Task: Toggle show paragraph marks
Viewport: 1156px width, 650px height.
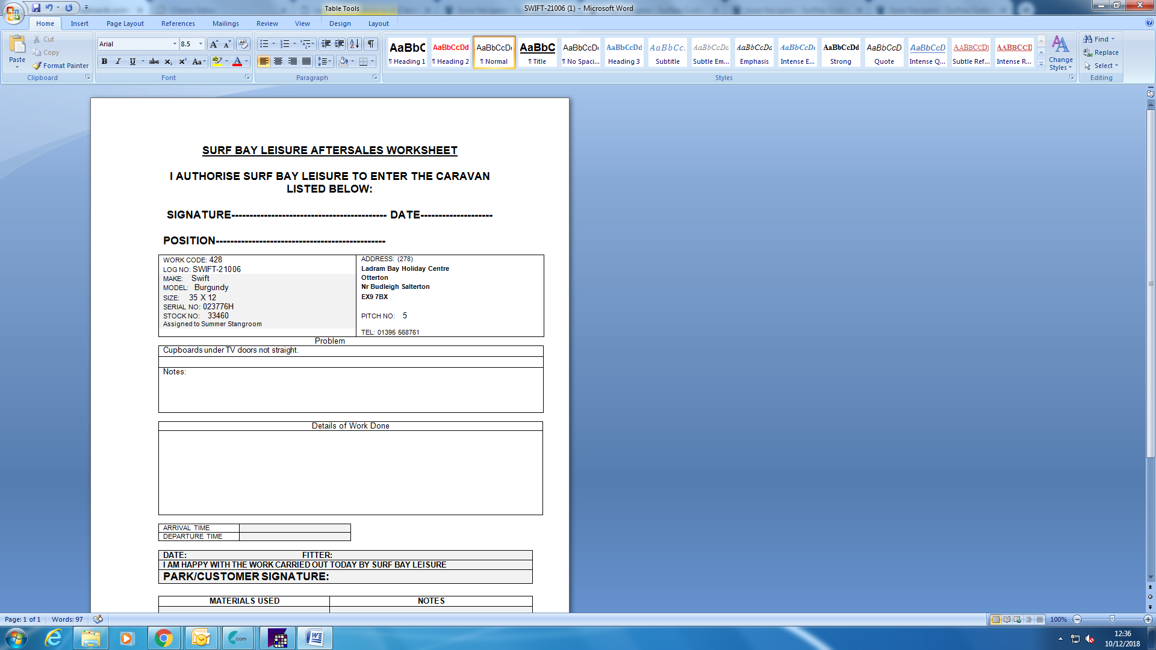Action: (371, 44)
